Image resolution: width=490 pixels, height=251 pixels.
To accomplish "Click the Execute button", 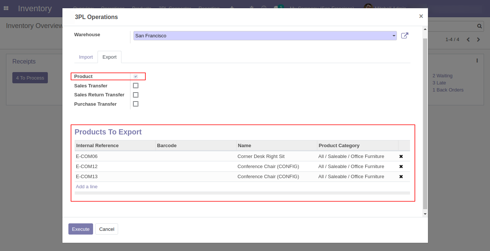I will (x=81, y=229).
